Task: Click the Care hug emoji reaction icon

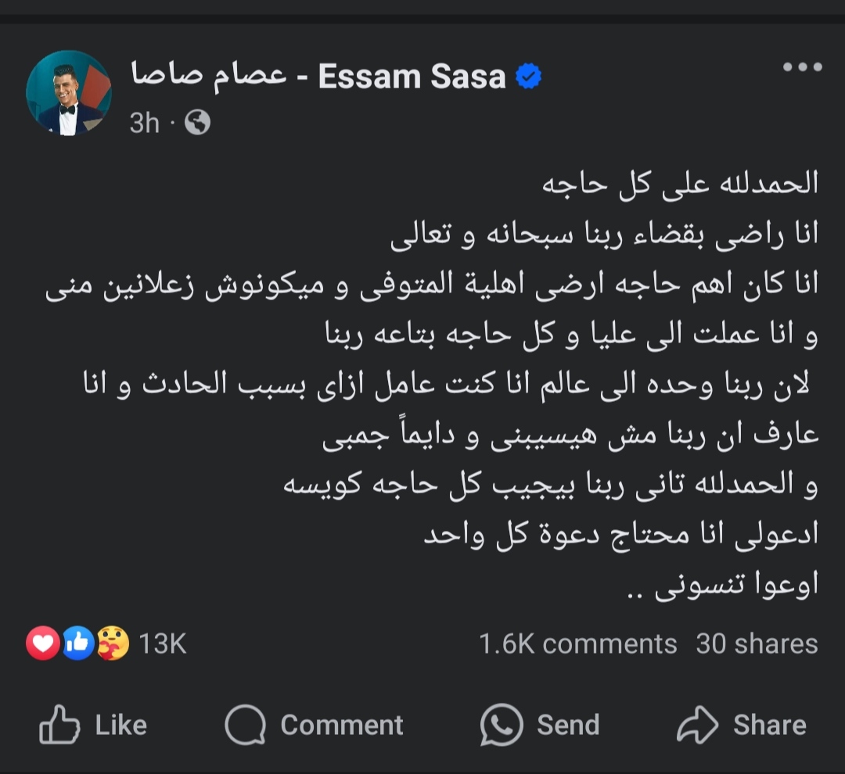Action: coord(112,643)
